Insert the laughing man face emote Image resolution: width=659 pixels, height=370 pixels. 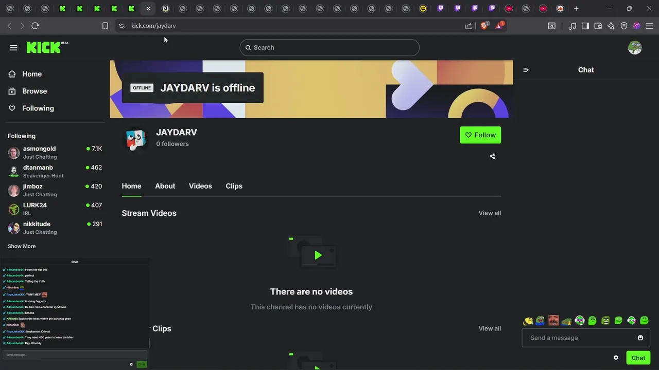tap(553, 321)
